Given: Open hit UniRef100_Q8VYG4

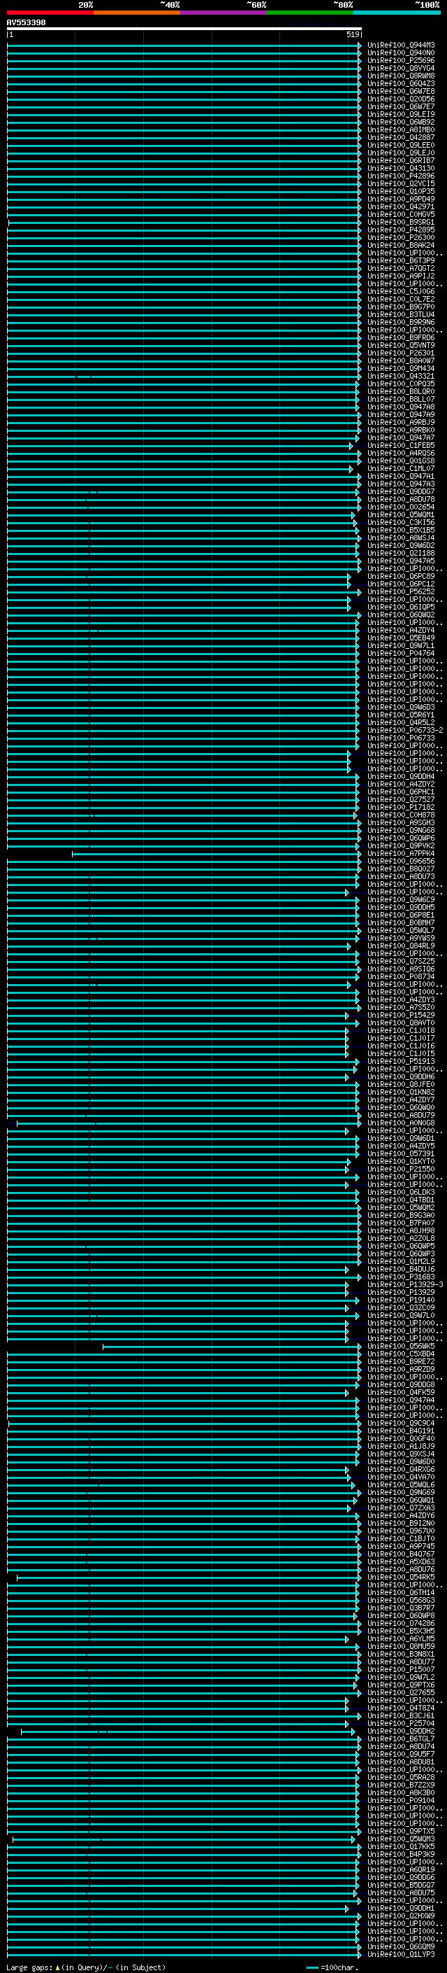Looking at the screenshot, I should pyautogui.click(x=401, y=68).
